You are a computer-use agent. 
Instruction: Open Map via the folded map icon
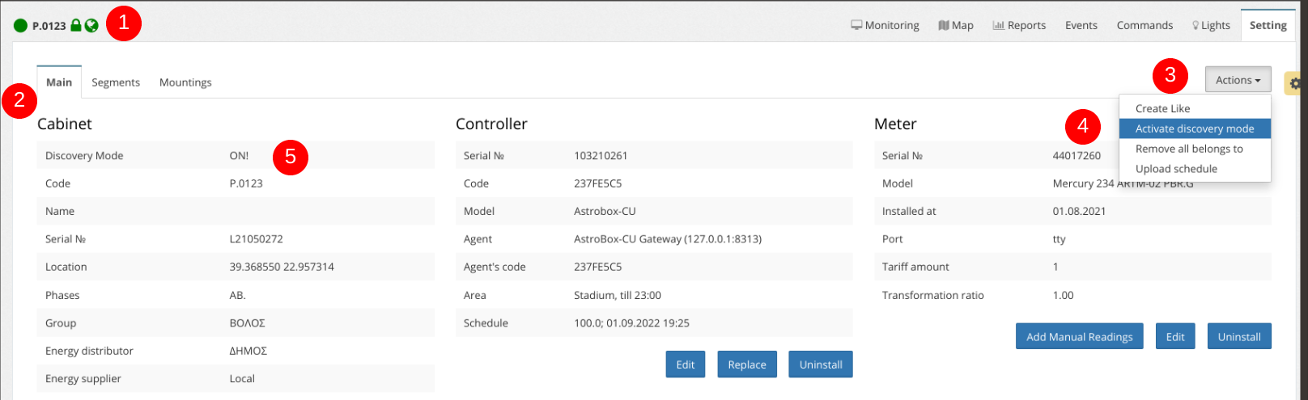pyautogui.click(x=943, y=25)
